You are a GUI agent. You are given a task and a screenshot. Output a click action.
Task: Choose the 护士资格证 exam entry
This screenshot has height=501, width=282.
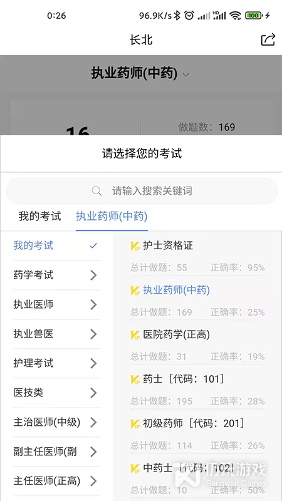click(197, 256)
